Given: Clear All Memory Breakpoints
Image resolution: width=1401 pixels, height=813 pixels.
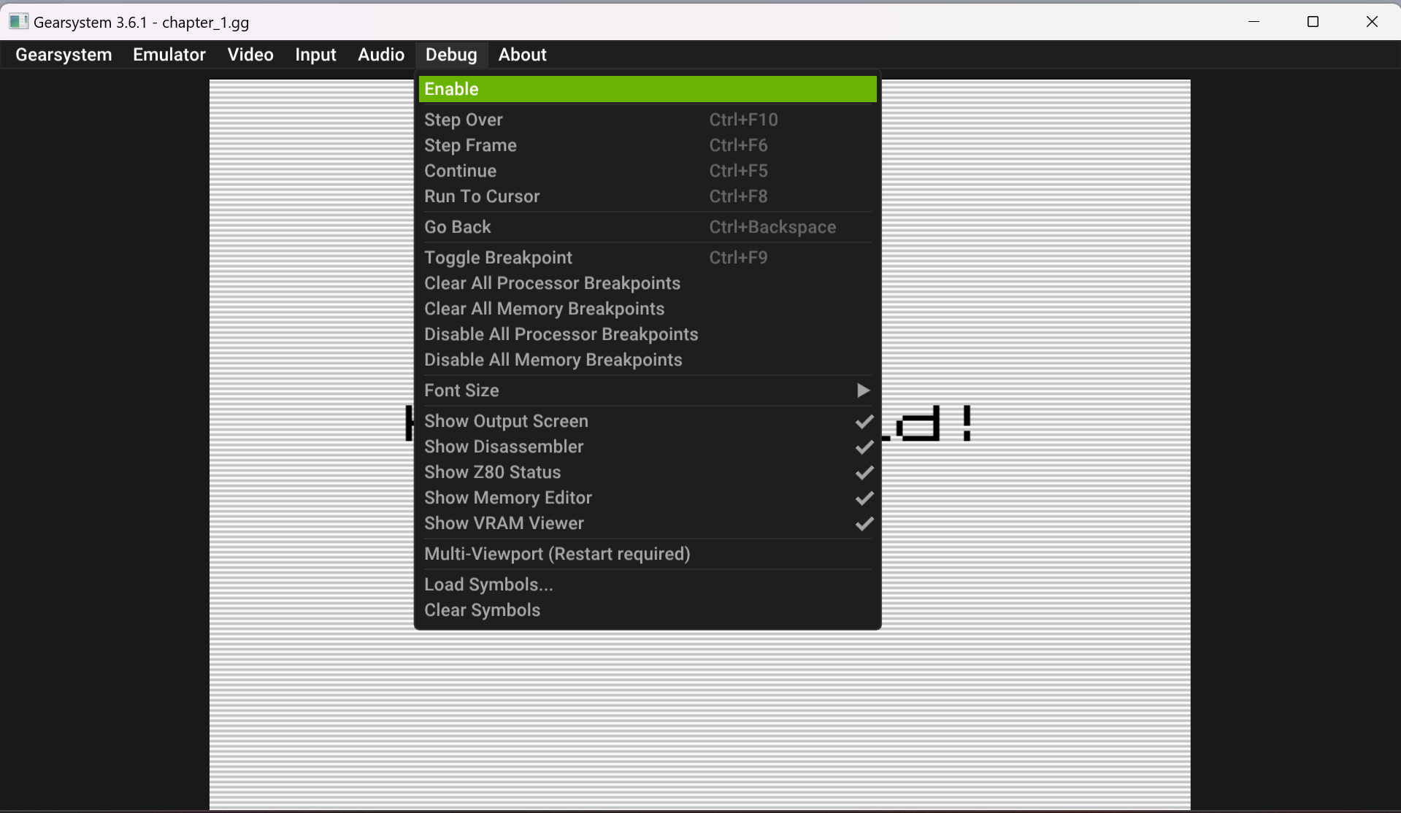Looking at the screenshot, I should click(x=648, y=309).
